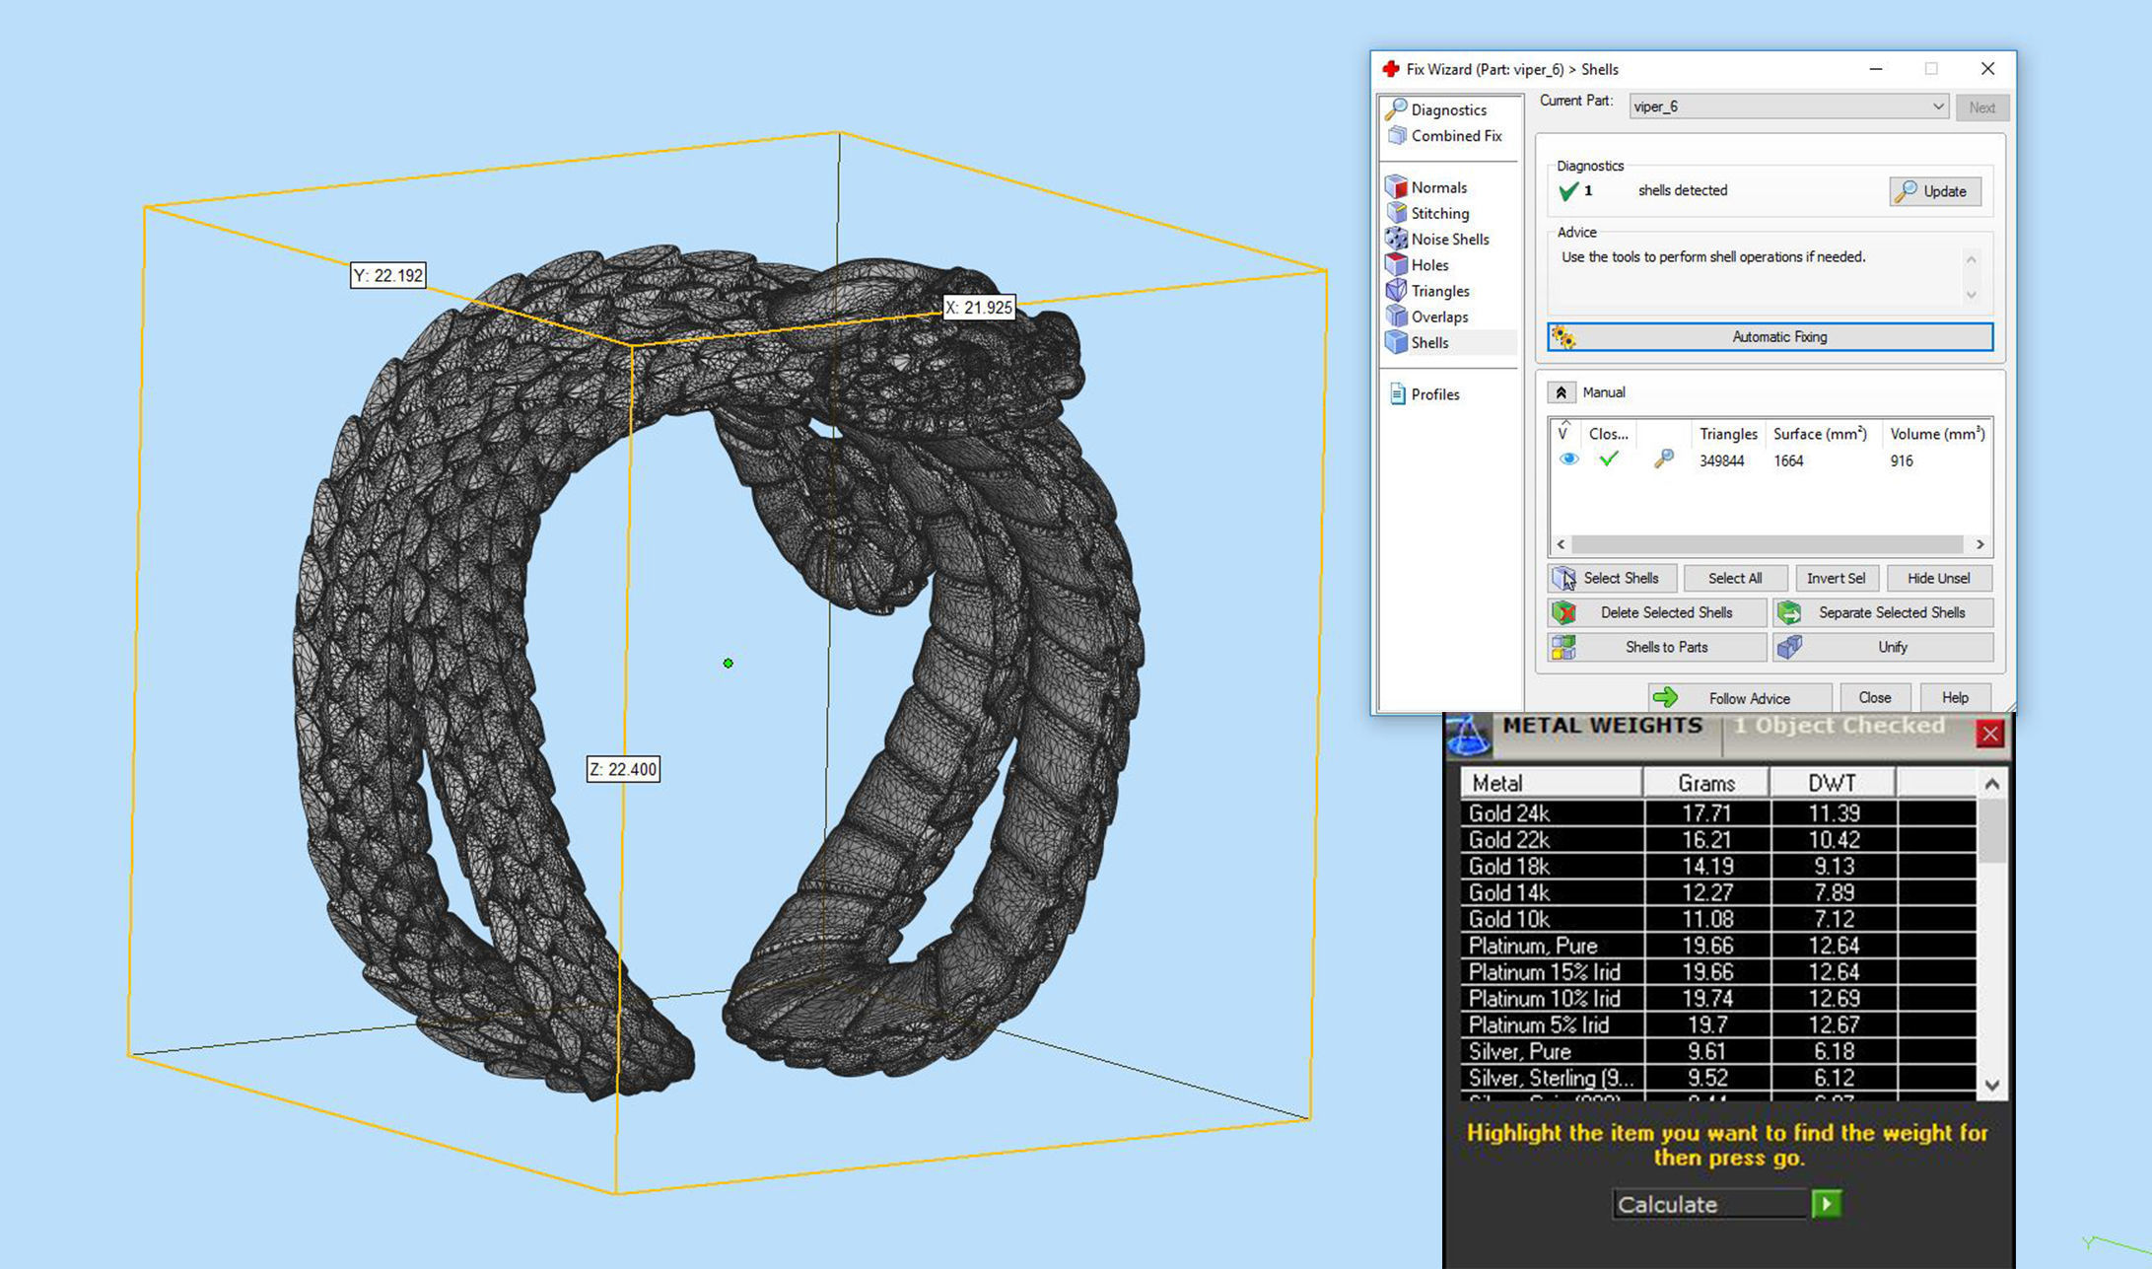Select the Silver, Pure row
This screenshot has width=2152, height=1269.
pyautogui.click(x=1717, y=1052)
